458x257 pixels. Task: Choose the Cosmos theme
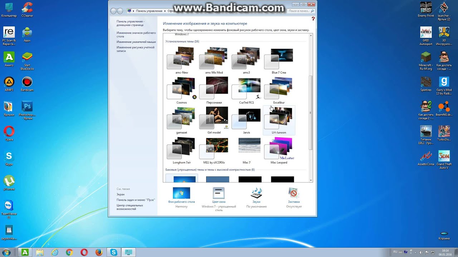click(x=181, y=90)
